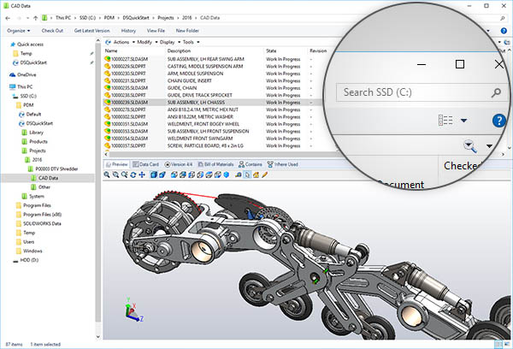513x349 pixels.
Task: Choose the Isometric view hexagon icon
Action: [x=226, y=174]
